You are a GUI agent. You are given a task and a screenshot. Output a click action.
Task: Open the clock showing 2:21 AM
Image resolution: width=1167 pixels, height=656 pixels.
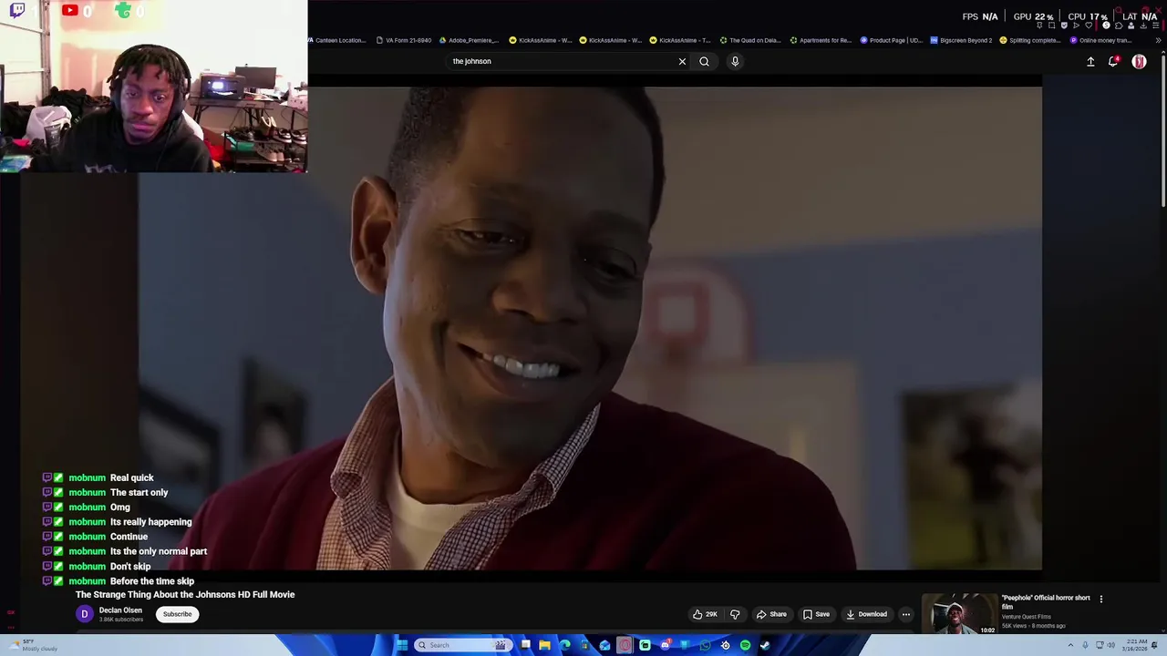tap(1135, 645)
